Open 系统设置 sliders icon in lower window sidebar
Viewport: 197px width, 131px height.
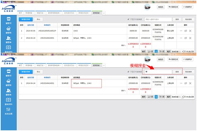pyautogui.click(x=8, y=110)
